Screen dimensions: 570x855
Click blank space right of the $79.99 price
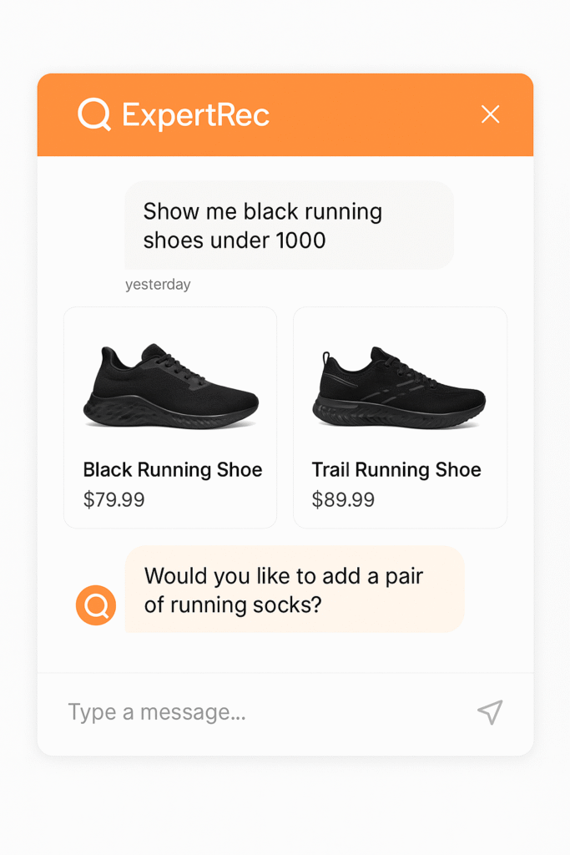217,501
